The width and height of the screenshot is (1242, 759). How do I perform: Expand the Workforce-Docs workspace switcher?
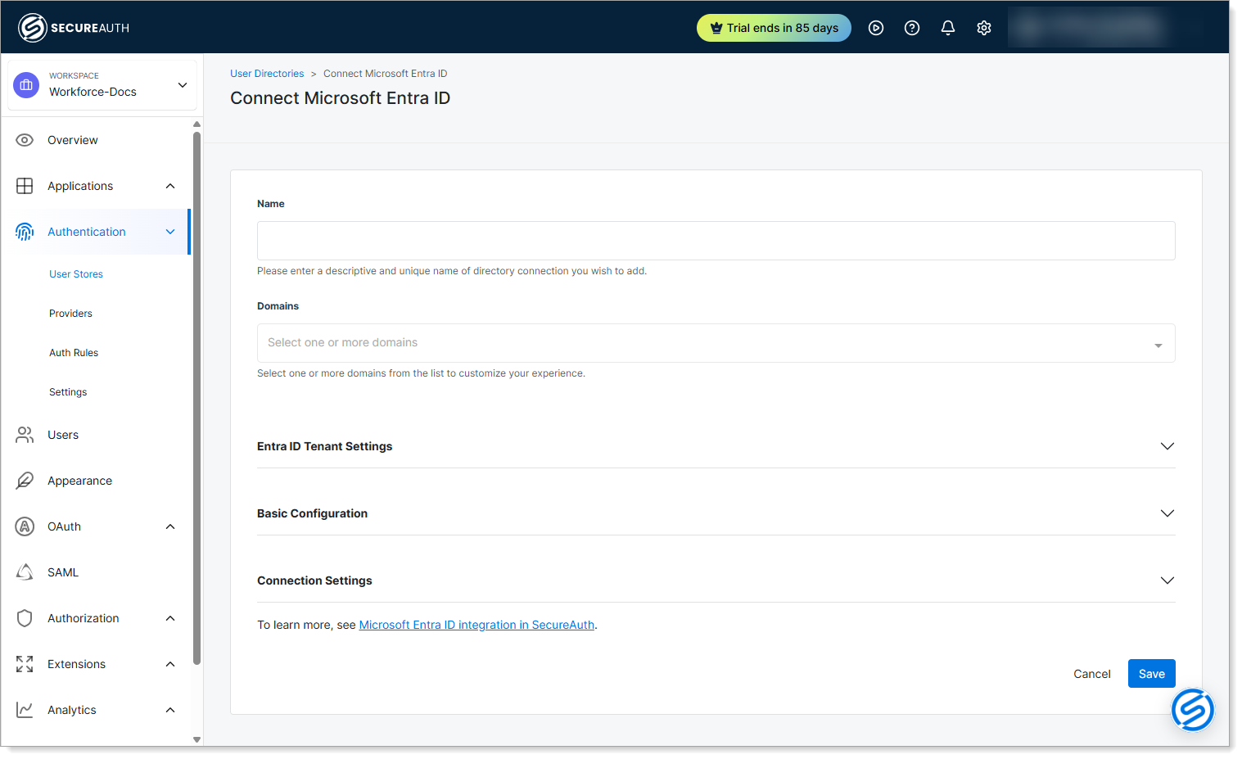click(x=182, y=84)
